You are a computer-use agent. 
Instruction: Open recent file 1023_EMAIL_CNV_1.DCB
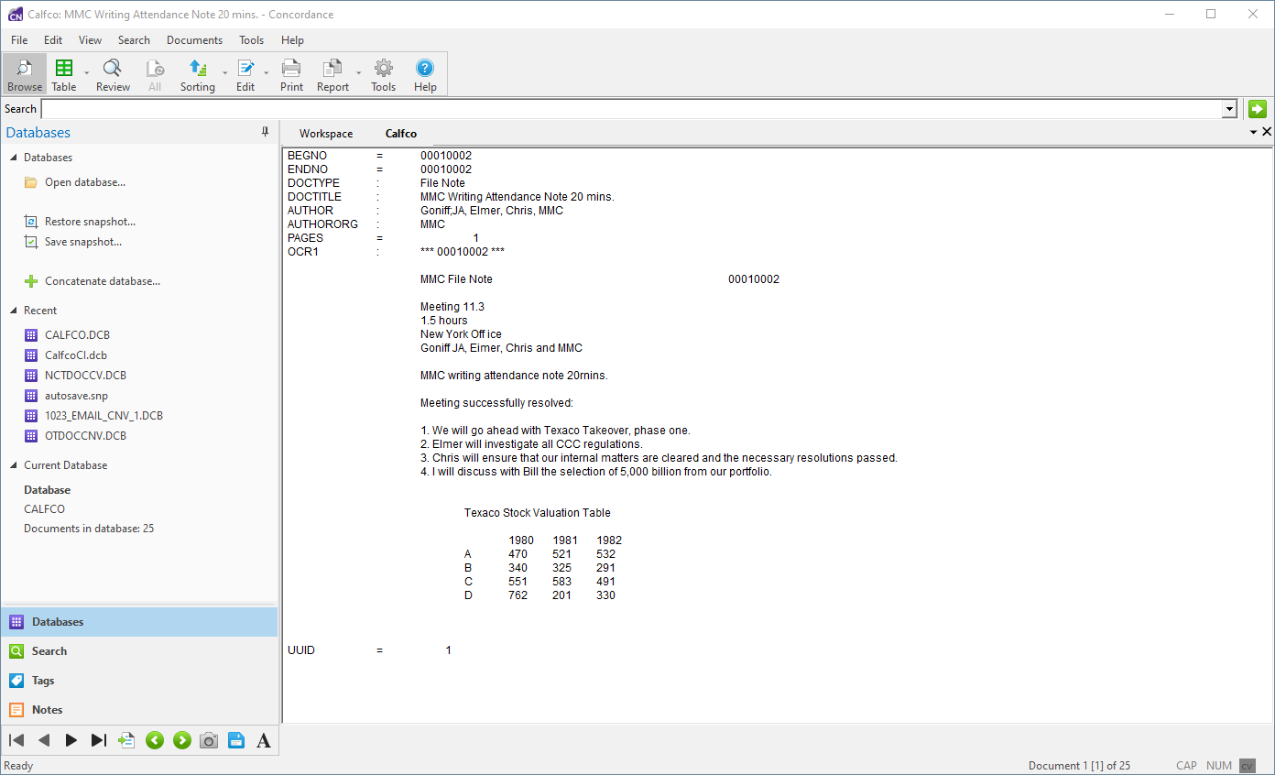pos(104,416)
